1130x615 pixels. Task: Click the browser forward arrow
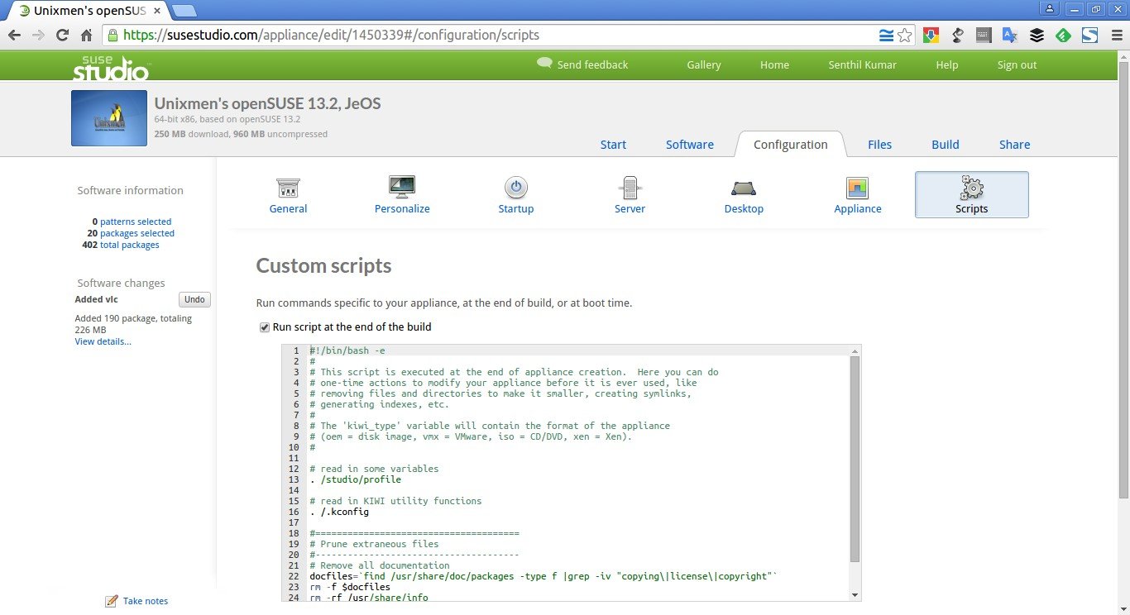coord(38,35)
